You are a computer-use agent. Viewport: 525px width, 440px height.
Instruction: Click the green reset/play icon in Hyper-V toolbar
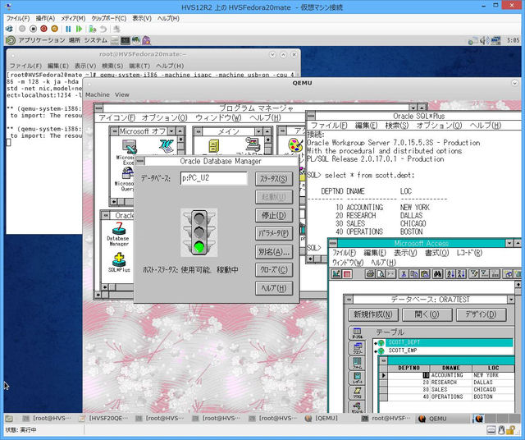[79, 29]
